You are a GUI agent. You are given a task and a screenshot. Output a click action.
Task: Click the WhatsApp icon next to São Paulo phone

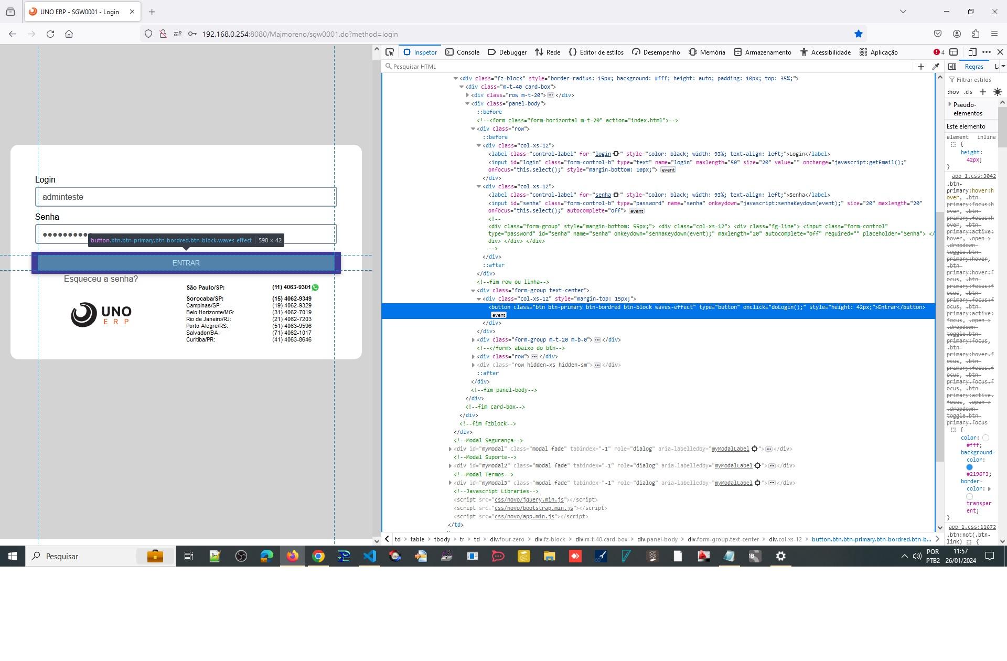click(315, 287)
